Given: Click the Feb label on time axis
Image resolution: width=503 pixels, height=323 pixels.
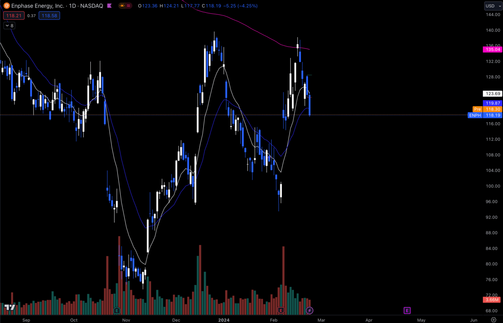Looking at the screenshot, I should pyautogui.click(x=274, y=320).
